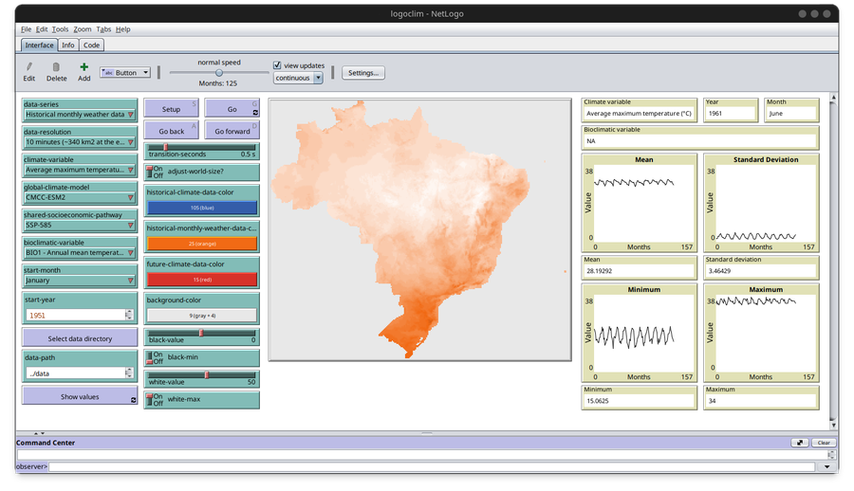Click the historical-climate-data-color blue swatch
This screenshot has height=491, width=854.
click(202, 208)
